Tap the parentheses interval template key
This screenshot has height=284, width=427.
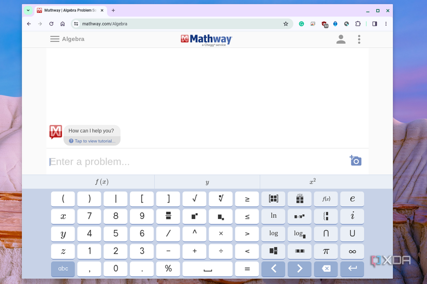300,251
